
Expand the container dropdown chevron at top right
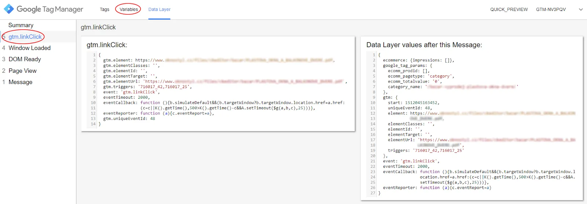(x=581, y=10)
